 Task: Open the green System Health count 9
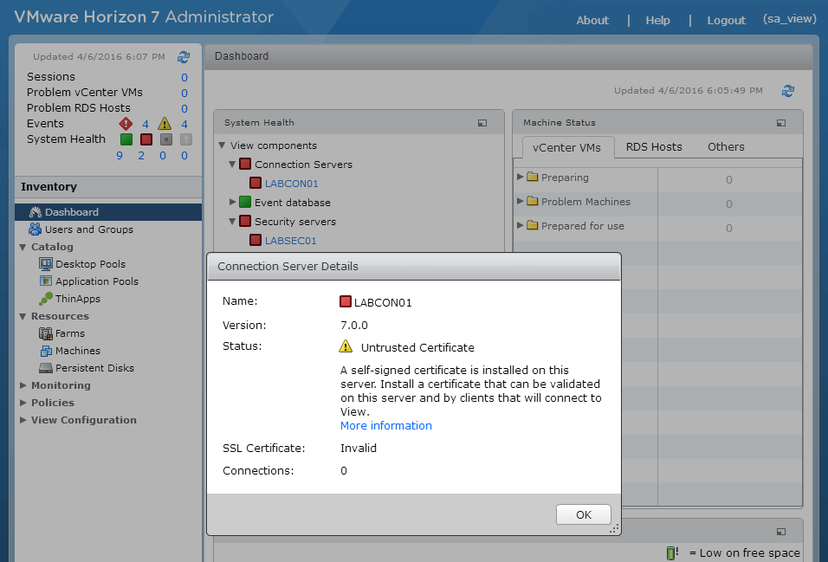tap(120, 156)
